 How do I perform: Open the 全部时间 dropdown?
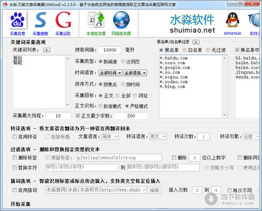[110, 73]
